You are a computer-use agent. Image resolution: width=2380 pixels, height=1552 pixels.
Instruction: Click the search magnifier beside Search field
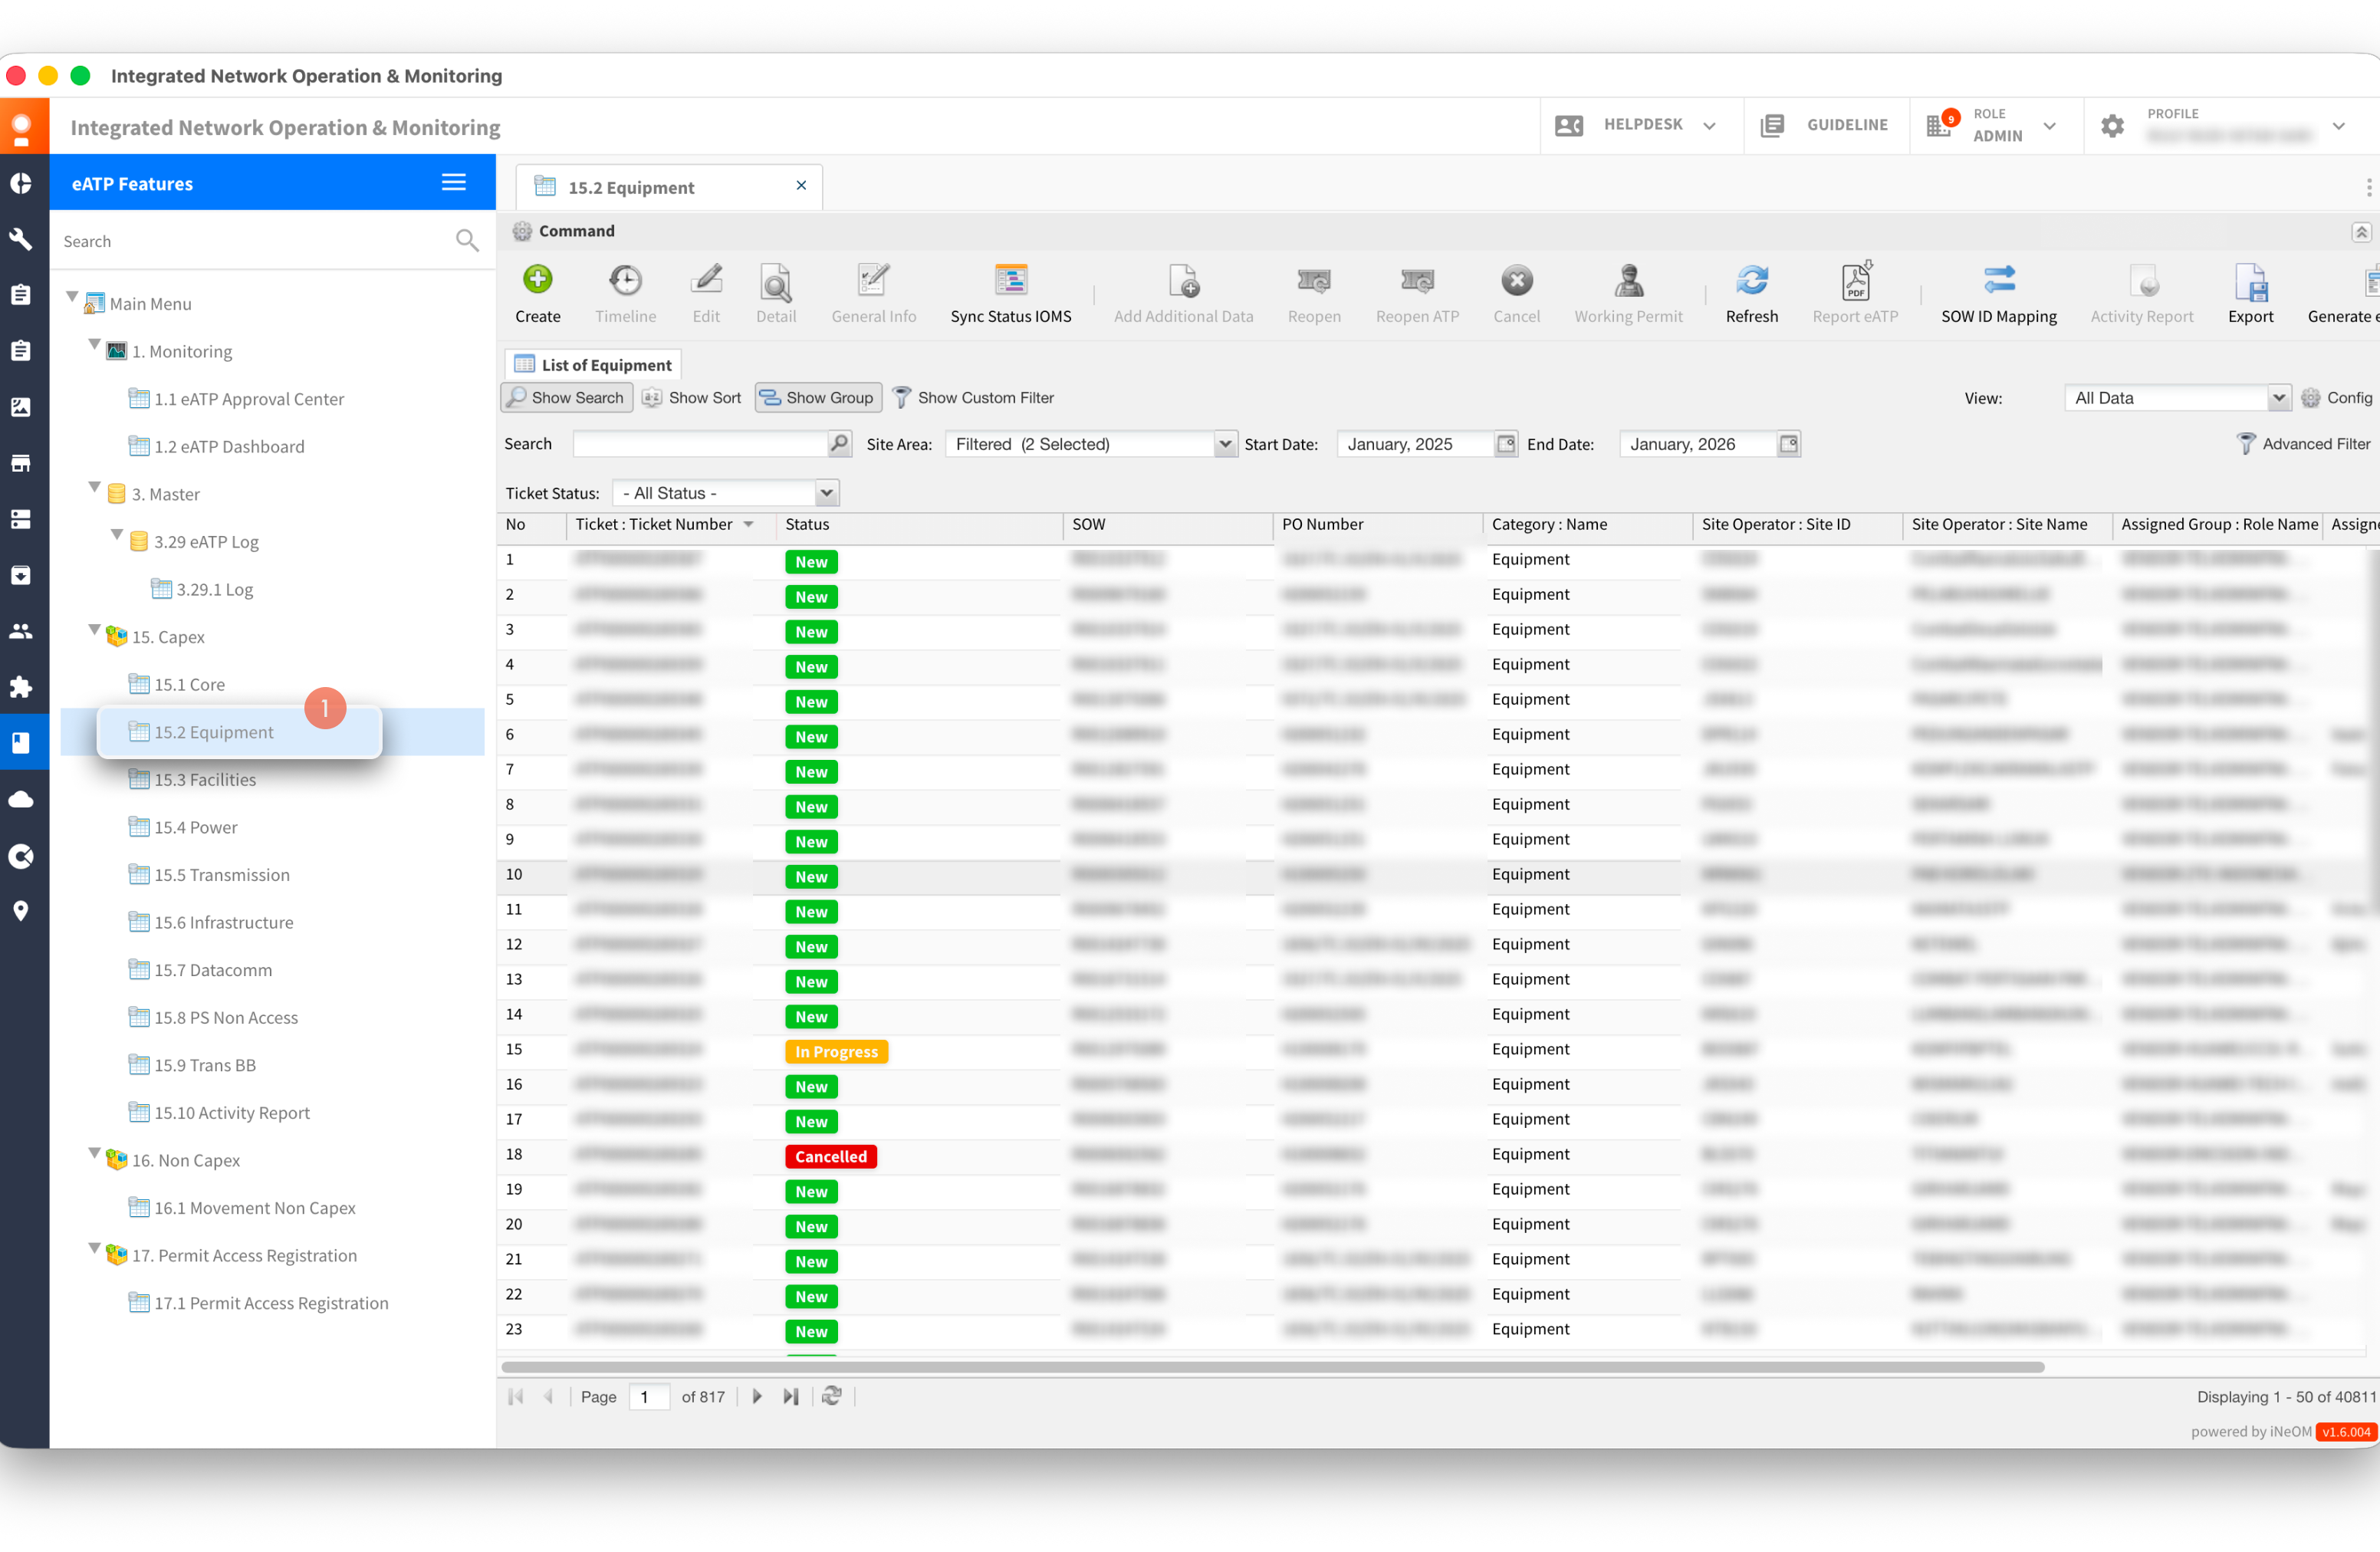coord(840,443)
